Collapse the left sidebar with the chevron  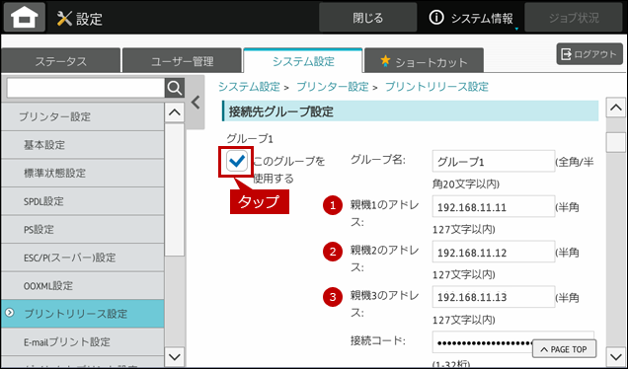[196, 103]
